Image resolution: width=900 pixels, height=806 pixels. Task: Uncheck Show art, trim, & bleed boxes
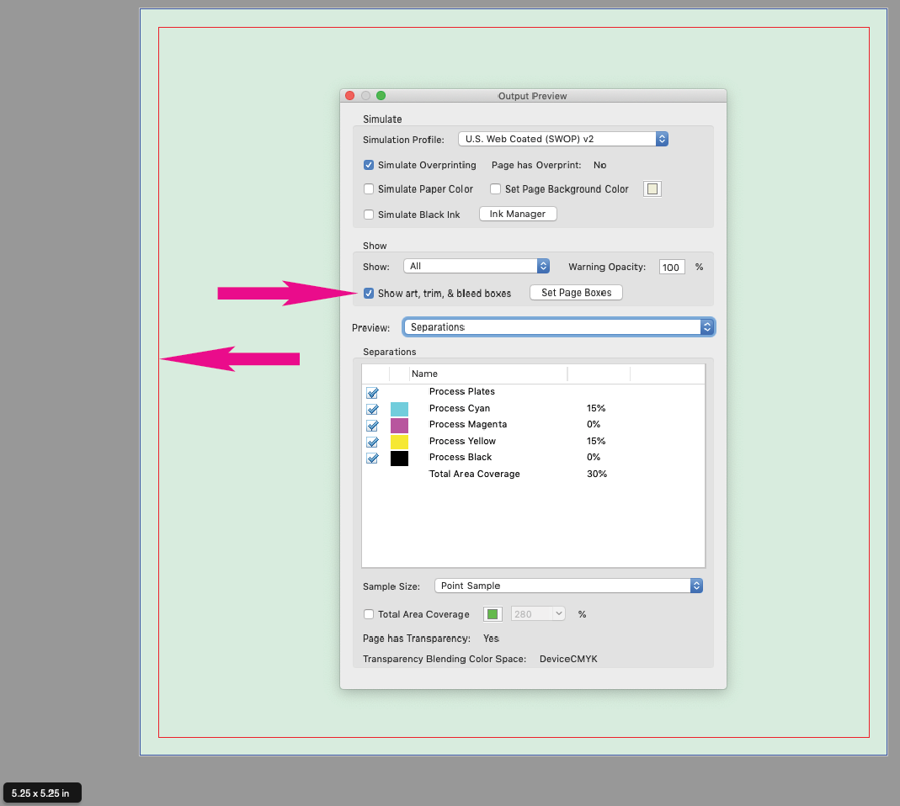click(368, 293)
